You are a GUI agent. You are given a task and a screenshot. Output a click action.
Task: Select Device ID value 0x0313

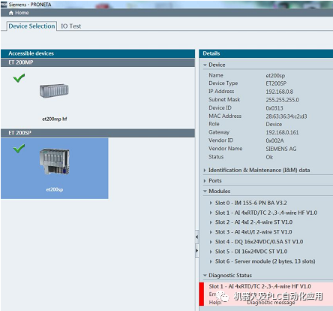tap(274, 108)
